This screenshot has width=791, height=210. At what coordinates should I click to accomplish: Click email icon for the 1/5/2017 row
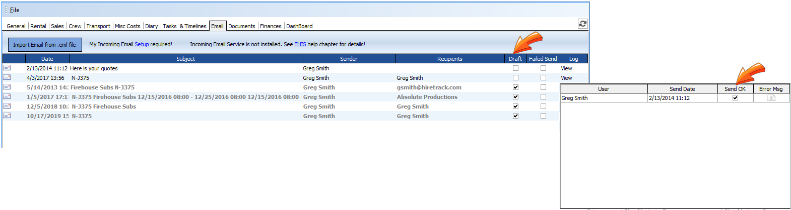pos(7,96)
